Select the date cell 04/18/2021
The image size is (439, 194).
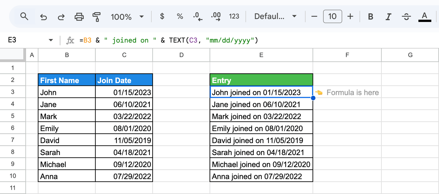tap(124, 152)
